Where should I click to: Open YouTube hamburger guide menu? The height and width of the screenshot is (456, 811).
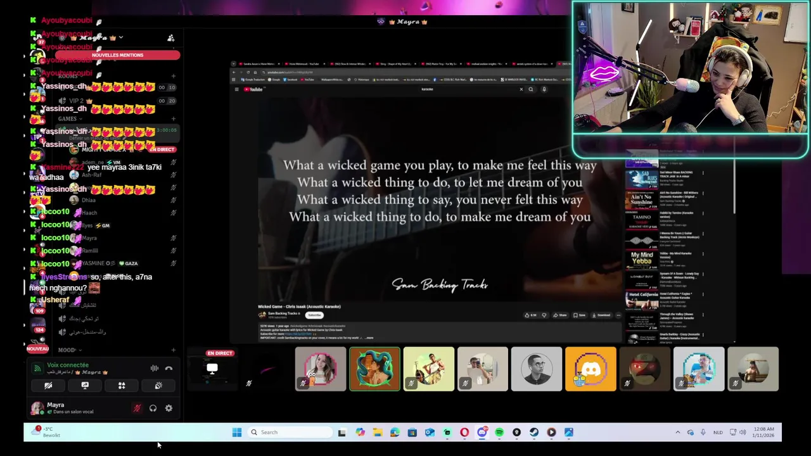coord(236,89)
